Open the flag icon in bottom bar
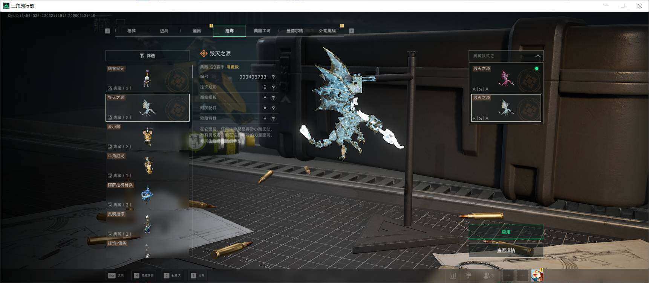Image resolution: width=649 pixels, height=283 pixels. 468,276
